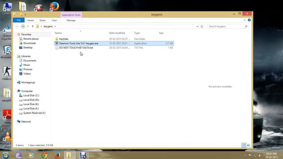Open the volume speaker tray icon
Image resolution: width=283 pixels, height=159 pixels.
[260, 155]
